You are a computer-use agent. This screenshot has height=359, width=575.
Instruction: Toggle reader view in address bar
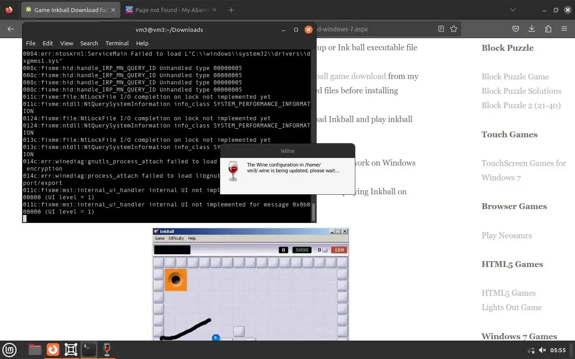pos(441,29)
